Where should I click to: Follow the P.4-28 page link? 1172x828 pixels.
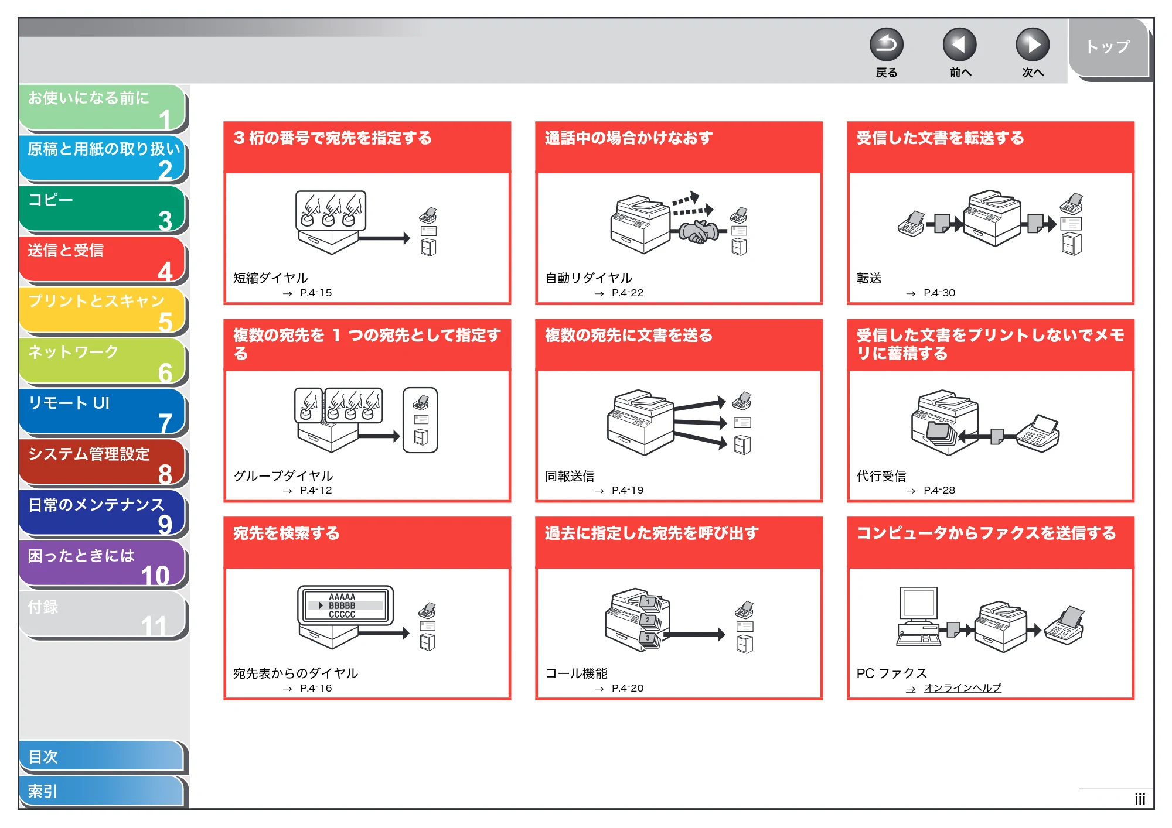point(939,490)
